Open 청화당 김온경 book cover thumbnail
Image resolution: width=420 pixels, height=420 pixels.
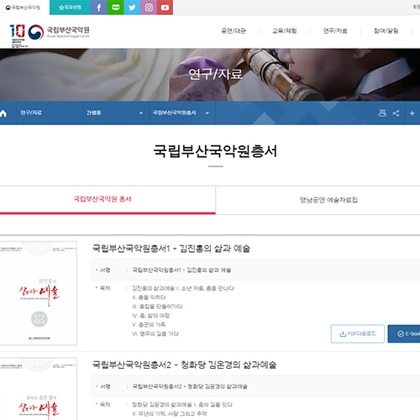click(39, 389)
